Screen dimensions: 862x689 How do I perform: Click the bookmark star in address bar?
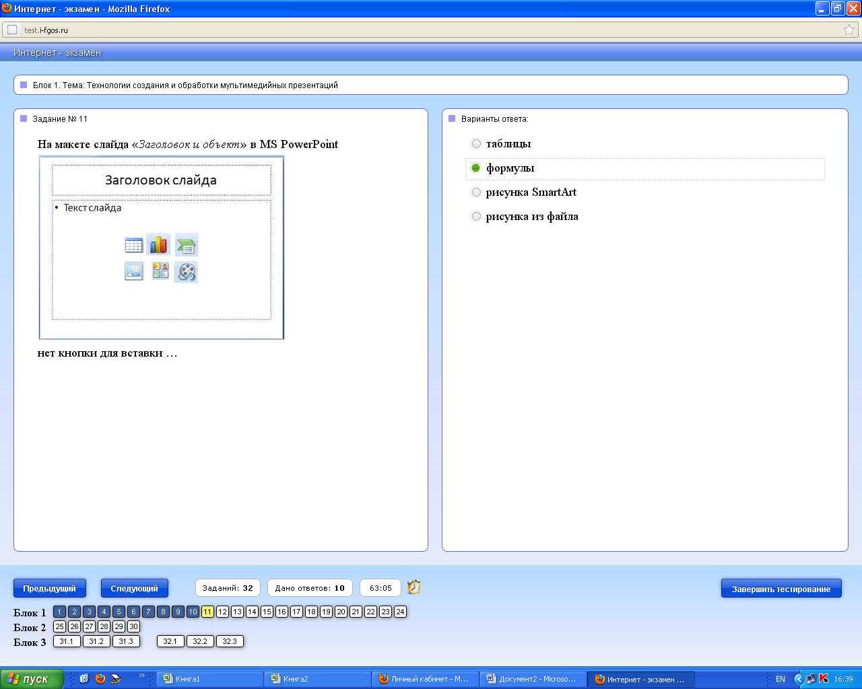point(849,30)
